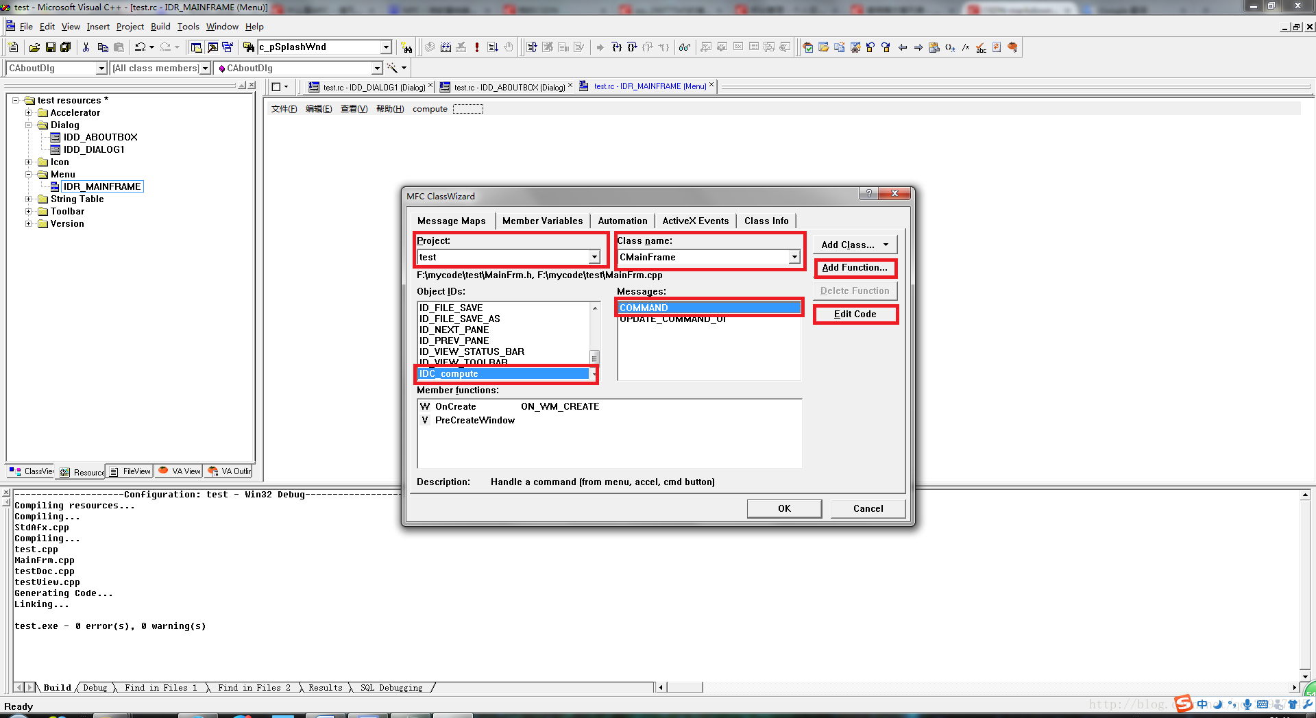Switch to Member Variables tab in ClassWizard
Viewport: 1316px width, 718px height.
click(x=542, y=221)
